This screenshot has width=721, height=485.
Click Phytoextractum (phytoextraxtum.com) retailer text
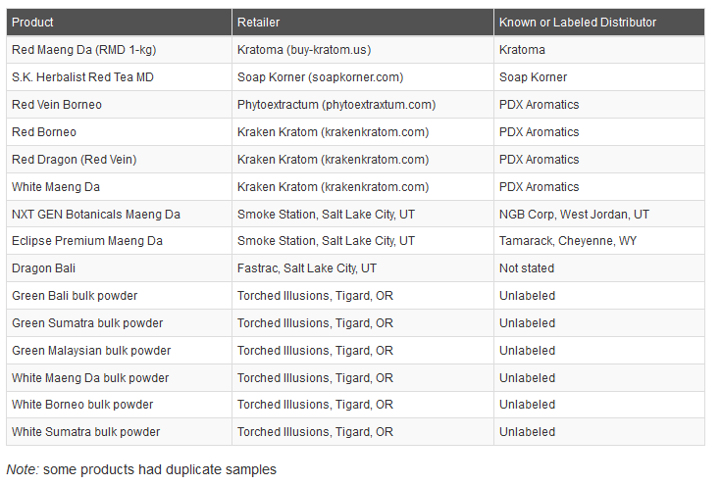coord(336,105)
